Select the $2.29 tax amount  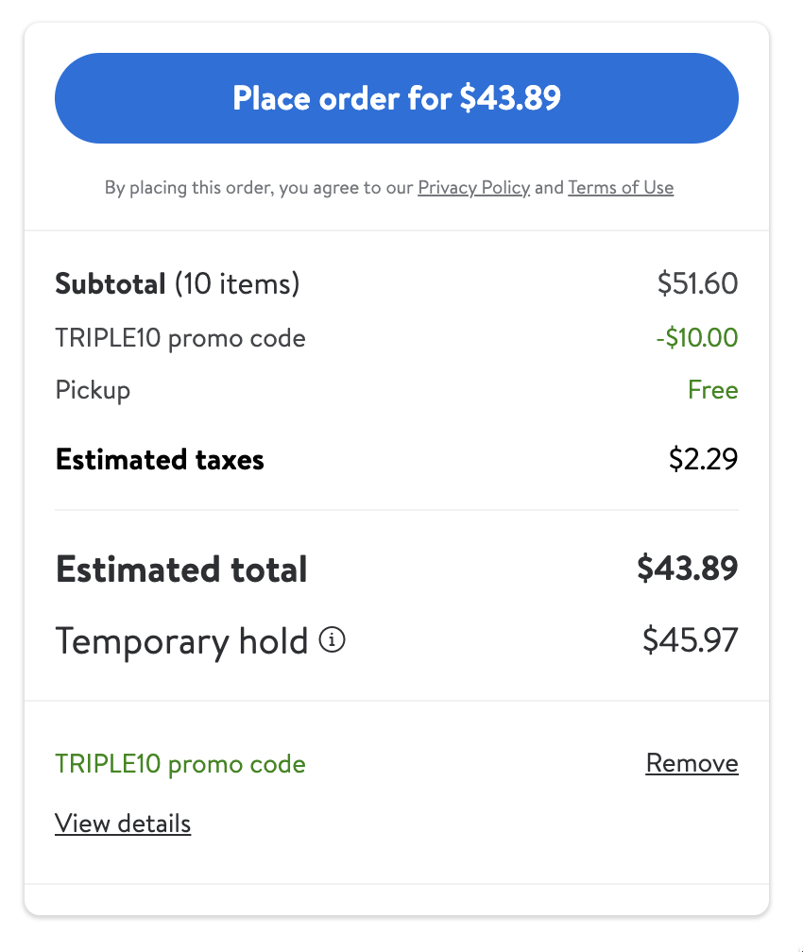point(703,460)
